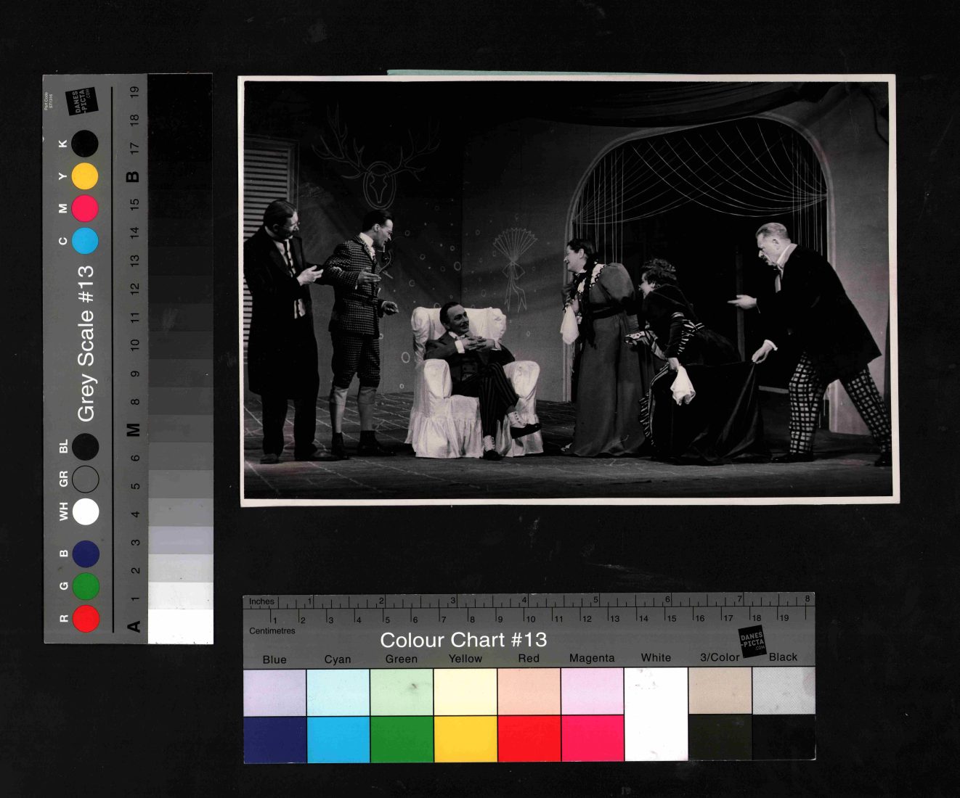
Task: Click the yellow circle labeled Y
Action: [85, 176]
